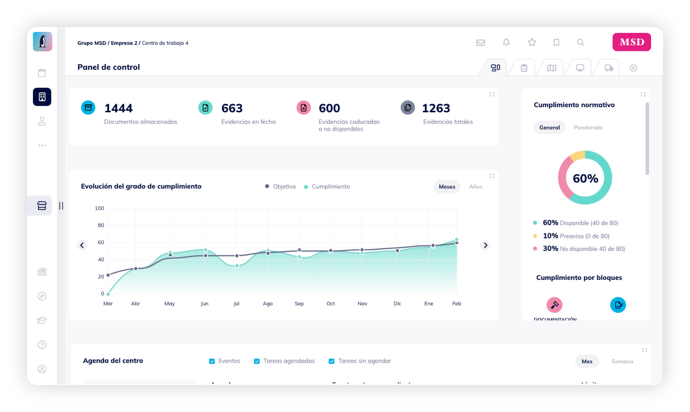This screenshot has height=412, width=690.
Task: Open the mail envelope icon in header
Action: [480, 42]
